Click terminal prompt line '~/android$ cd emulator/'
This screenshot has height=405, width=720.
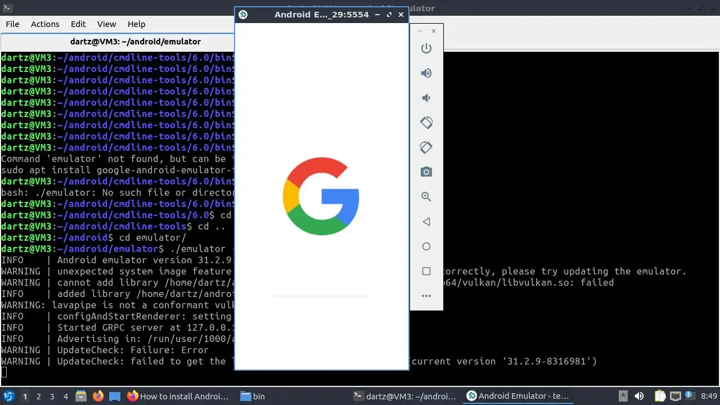tap(93, 237)
